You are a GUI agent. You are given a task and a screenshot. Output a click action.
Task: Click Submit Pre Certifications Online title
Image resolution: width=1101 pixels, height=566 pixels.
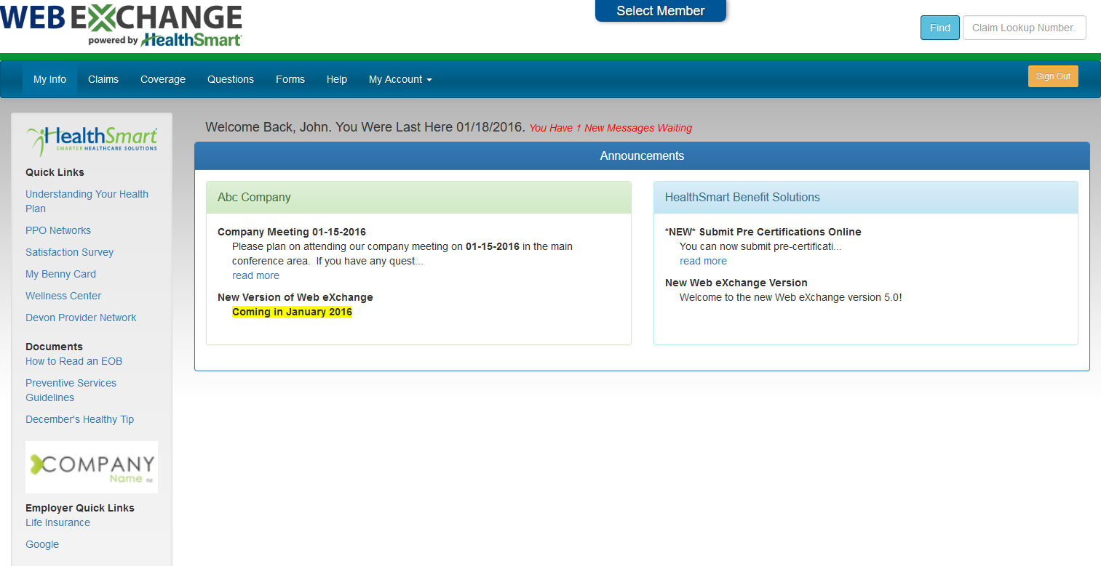pos(763,232)
